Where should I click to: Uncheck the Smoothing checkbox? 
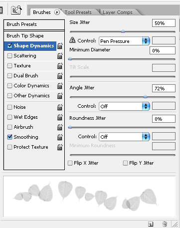point(10,137)
